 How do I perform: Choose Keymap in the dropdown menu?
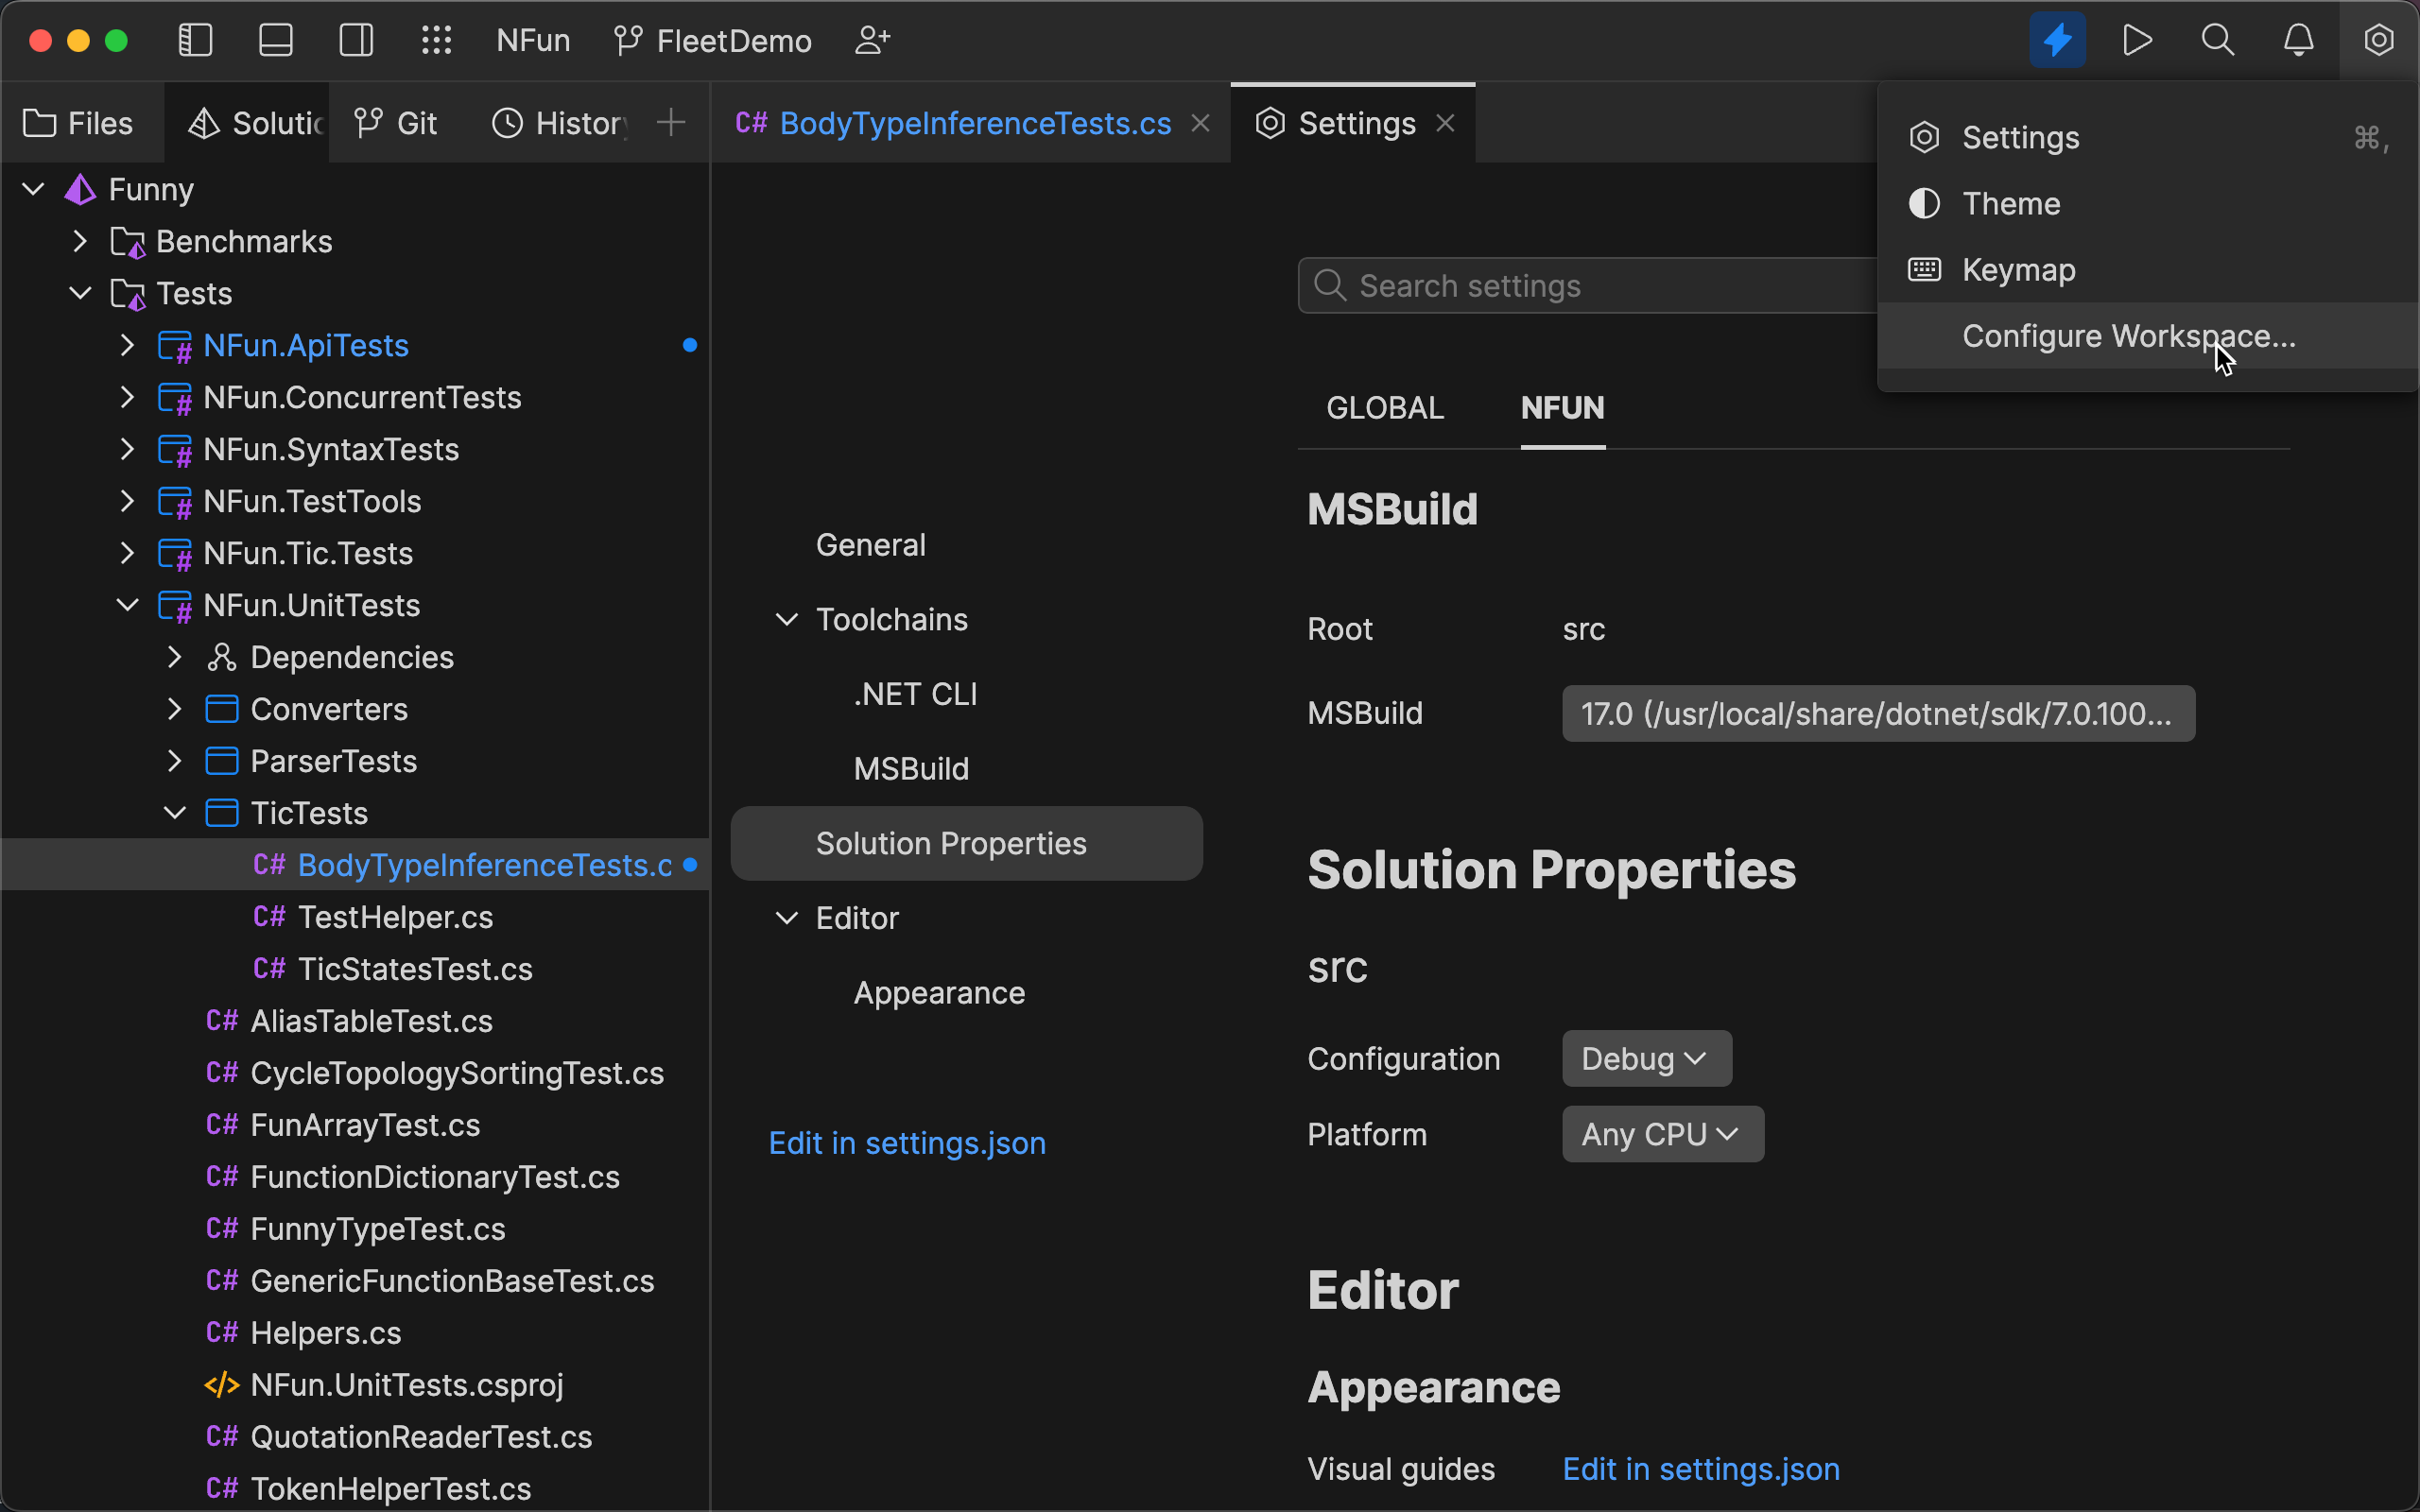(x=2148, y=269)
